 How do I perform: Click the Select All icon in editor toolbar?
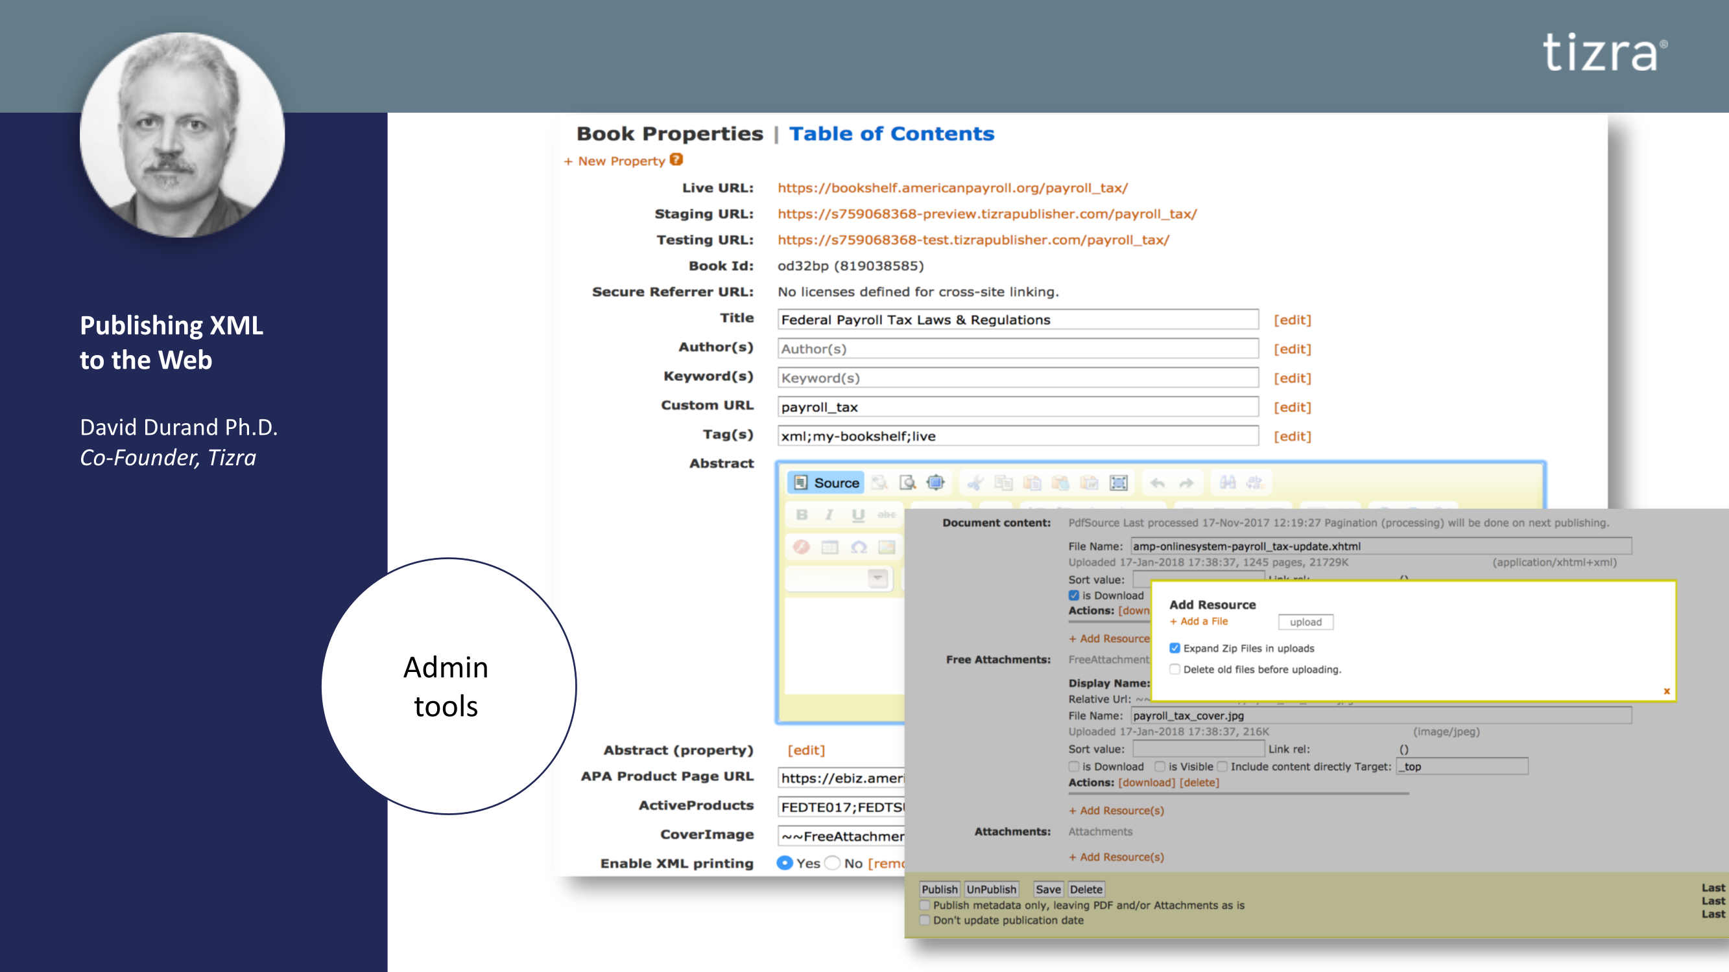(x=1118, y=482)
